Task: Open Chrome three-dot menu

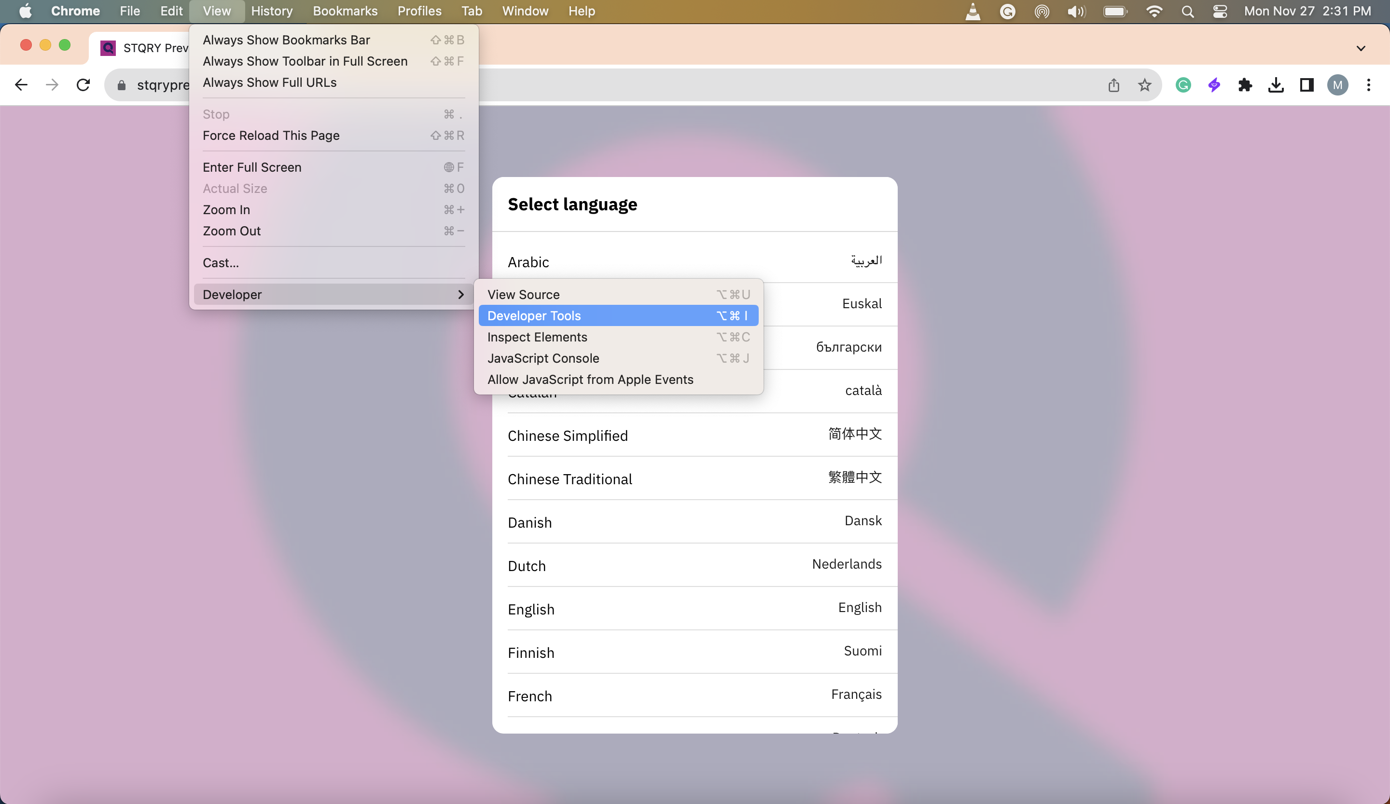Action: click(1368, 85)
